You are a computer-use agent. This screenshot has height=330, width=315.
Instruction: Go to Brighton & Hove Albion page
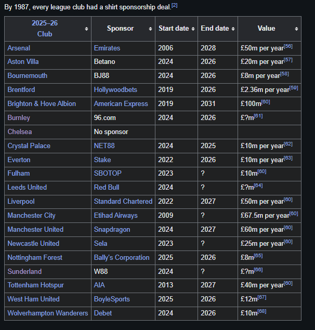click(x=42, y=103)
